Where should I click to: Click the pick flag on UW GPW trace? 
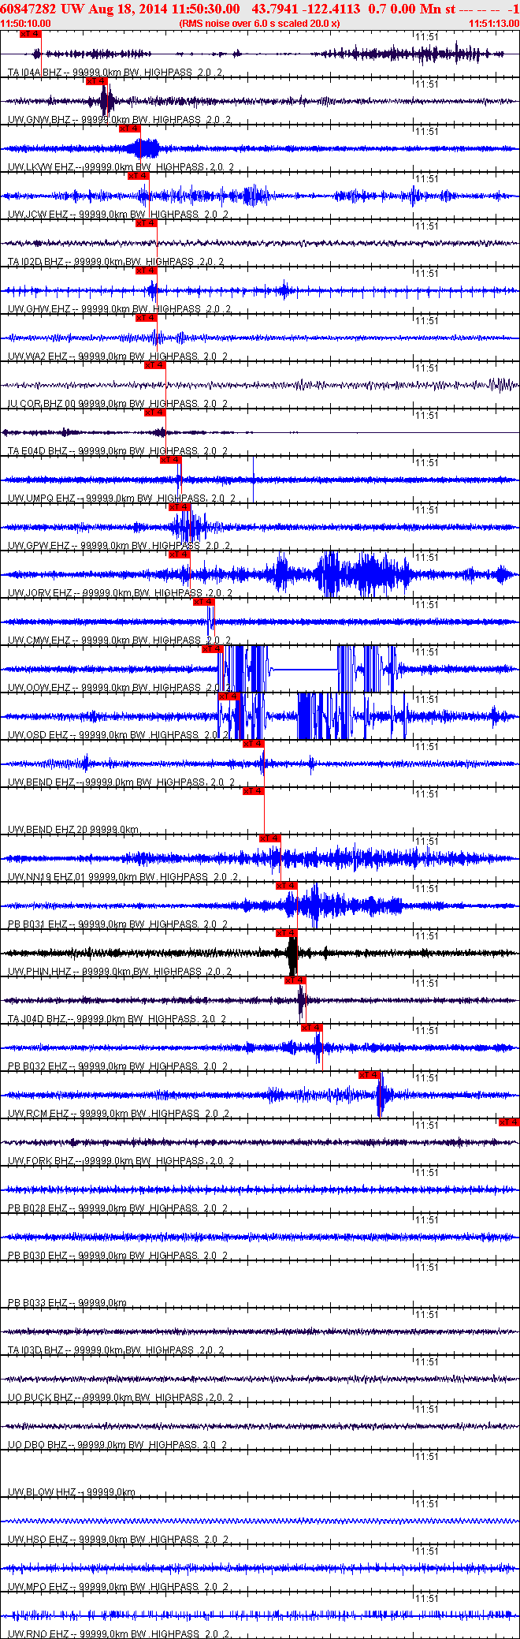point(180,507)
